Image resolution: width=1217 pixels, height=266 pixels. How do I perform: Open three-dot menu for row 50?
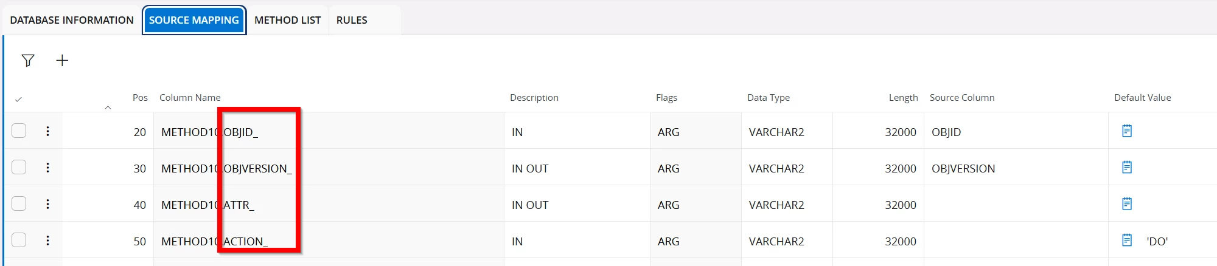coord(47,240)
